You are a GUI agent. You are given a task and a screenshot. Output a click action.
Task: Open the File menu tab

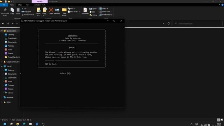pyautogui.click(x=4, y=5)
